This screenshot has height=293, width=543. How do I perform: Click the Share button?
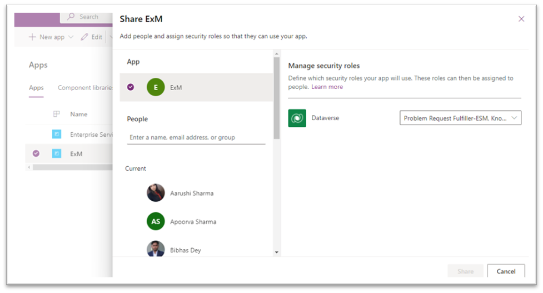click(465, 271)
